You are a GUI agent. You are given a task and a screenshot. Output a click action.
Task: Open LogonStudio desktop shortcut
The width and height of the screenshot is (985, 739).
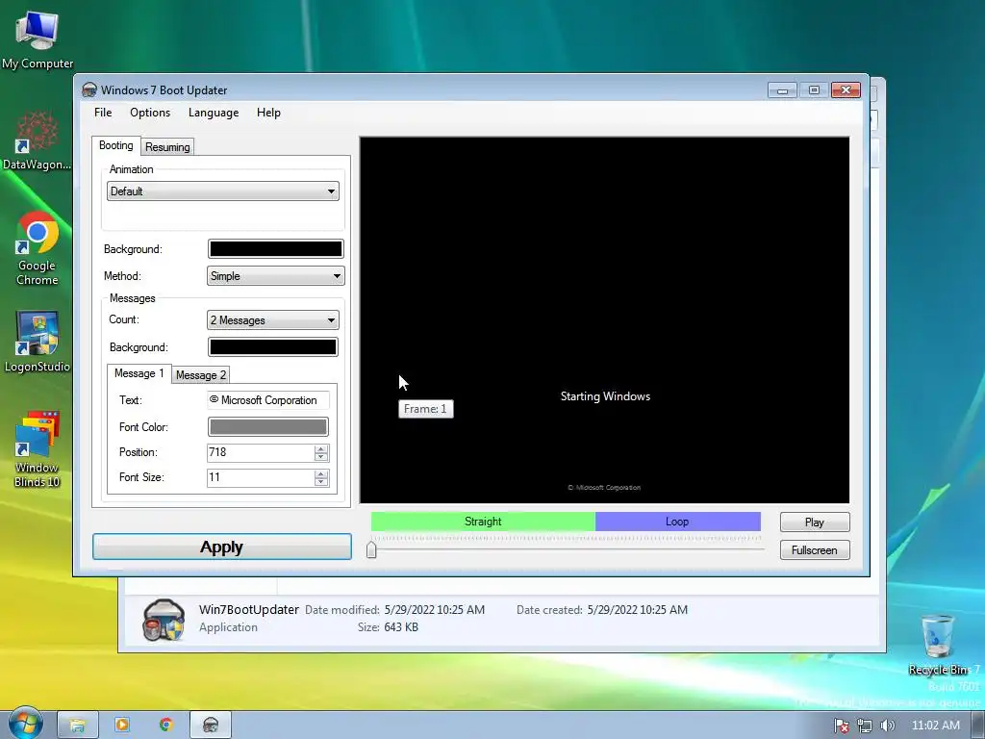coord(38,342)
